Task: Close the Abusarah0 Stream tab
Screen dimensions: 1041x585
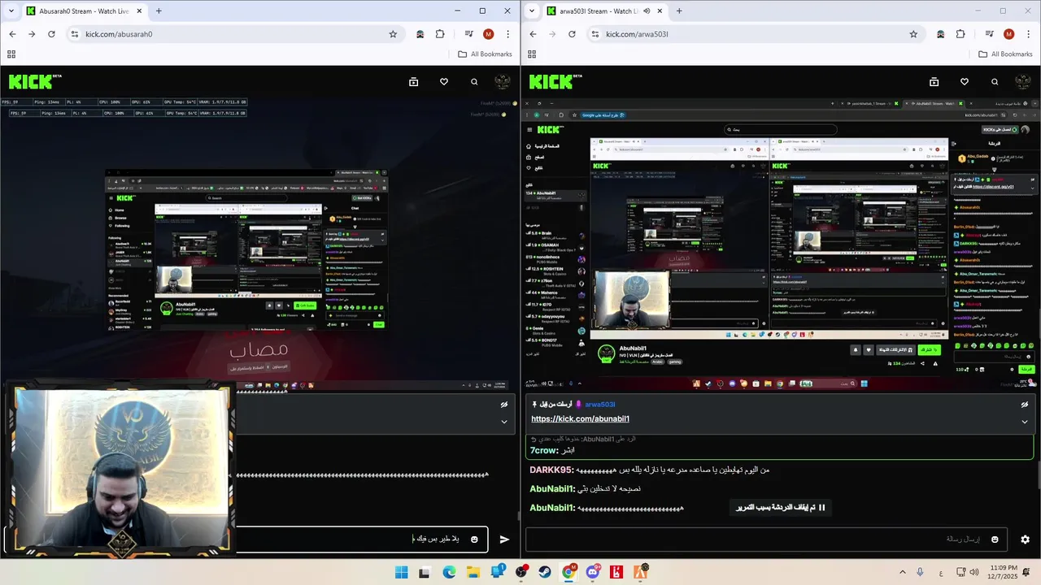Action: [x=138, y=11]
